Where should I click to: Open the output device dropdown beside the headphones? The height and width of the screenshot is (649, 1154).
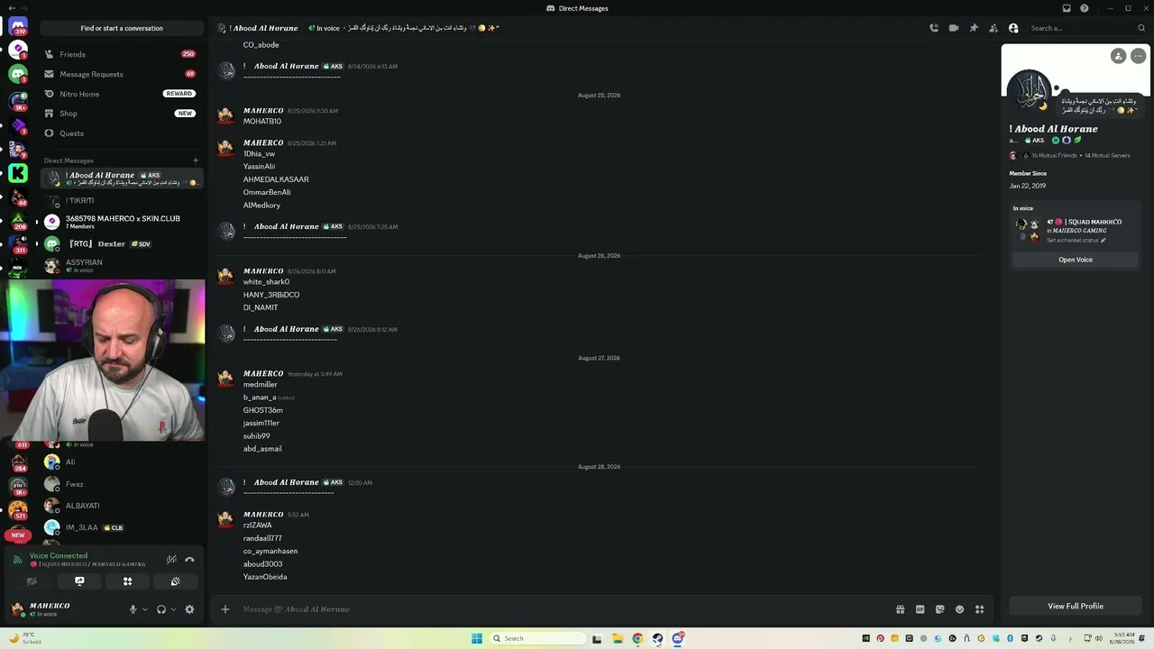[173, 609]
